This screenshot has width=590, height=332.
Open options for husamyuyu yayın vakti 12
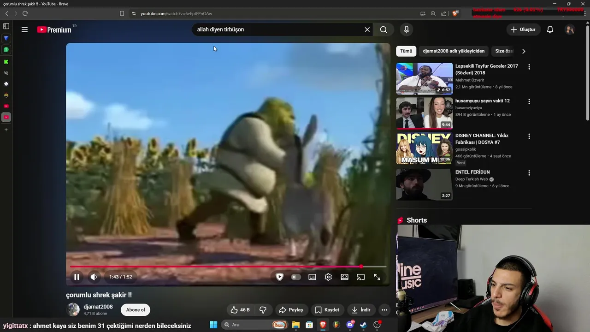tap(529, 101)
